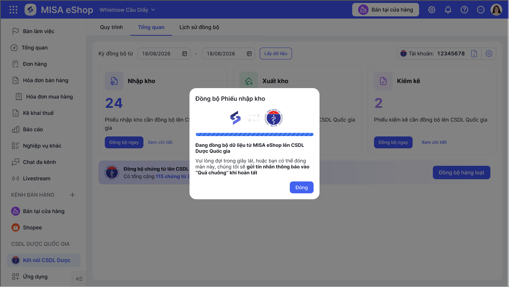Viewport: 509px width, 287px height.
Task: Open Hóa đơn mua hàng menu item
Action: [43, 97]
